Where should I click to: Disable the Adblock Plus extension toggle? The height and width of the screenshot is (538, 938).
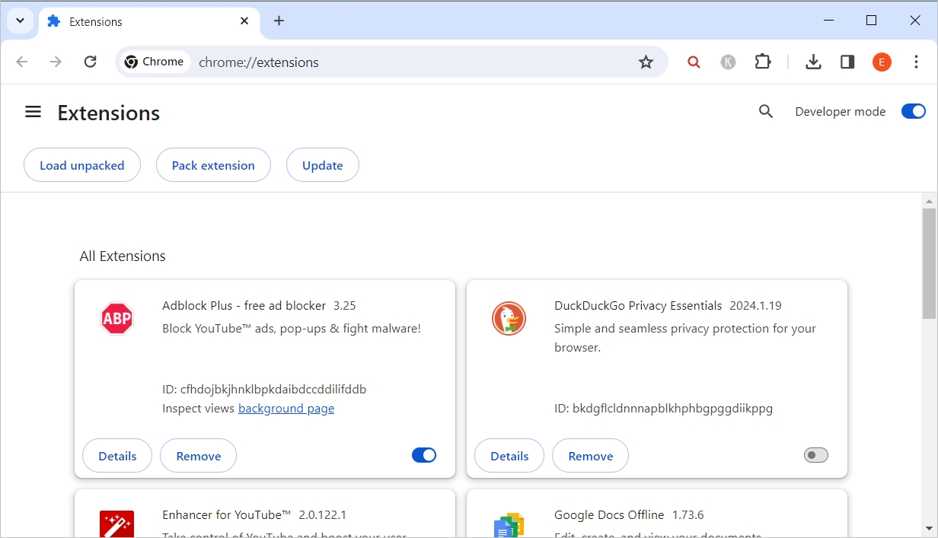424,455
